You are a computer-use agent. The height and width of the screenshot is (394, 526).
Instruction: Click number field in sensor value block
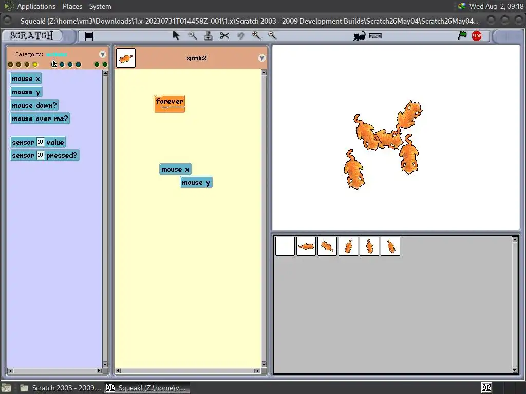(x=40, y=142)
